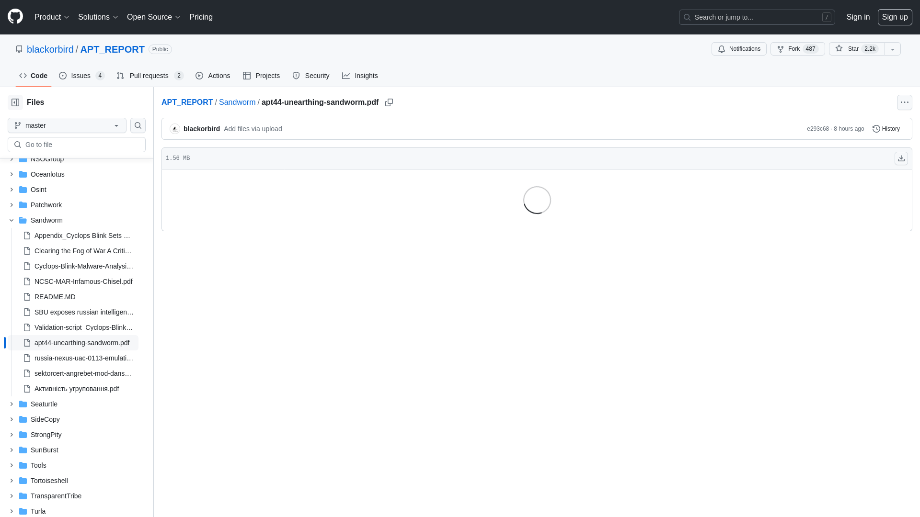Open Cyclops-Blink-Malware-Analysis file
The height and width of the screenshot is (517, 920).
[84, 266]
